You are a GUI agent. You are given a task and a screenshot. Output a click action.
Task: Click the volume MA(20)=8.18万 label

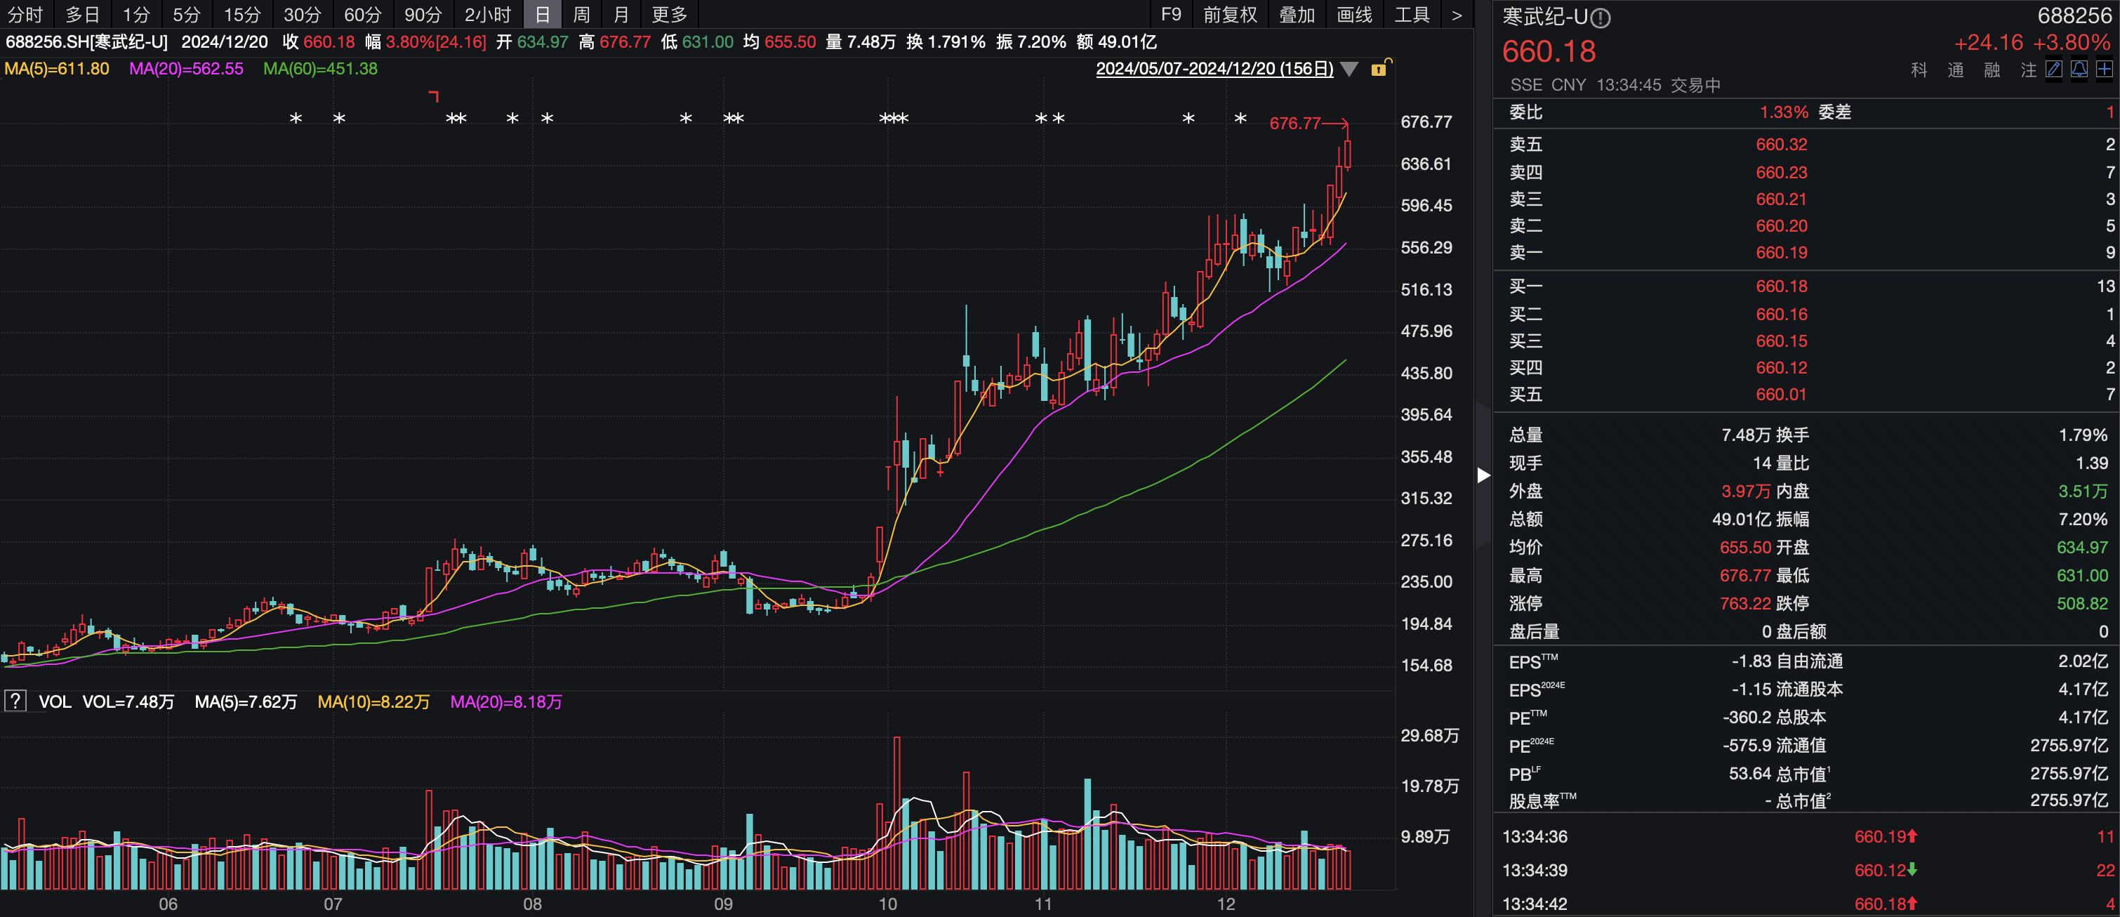[506, 702]
